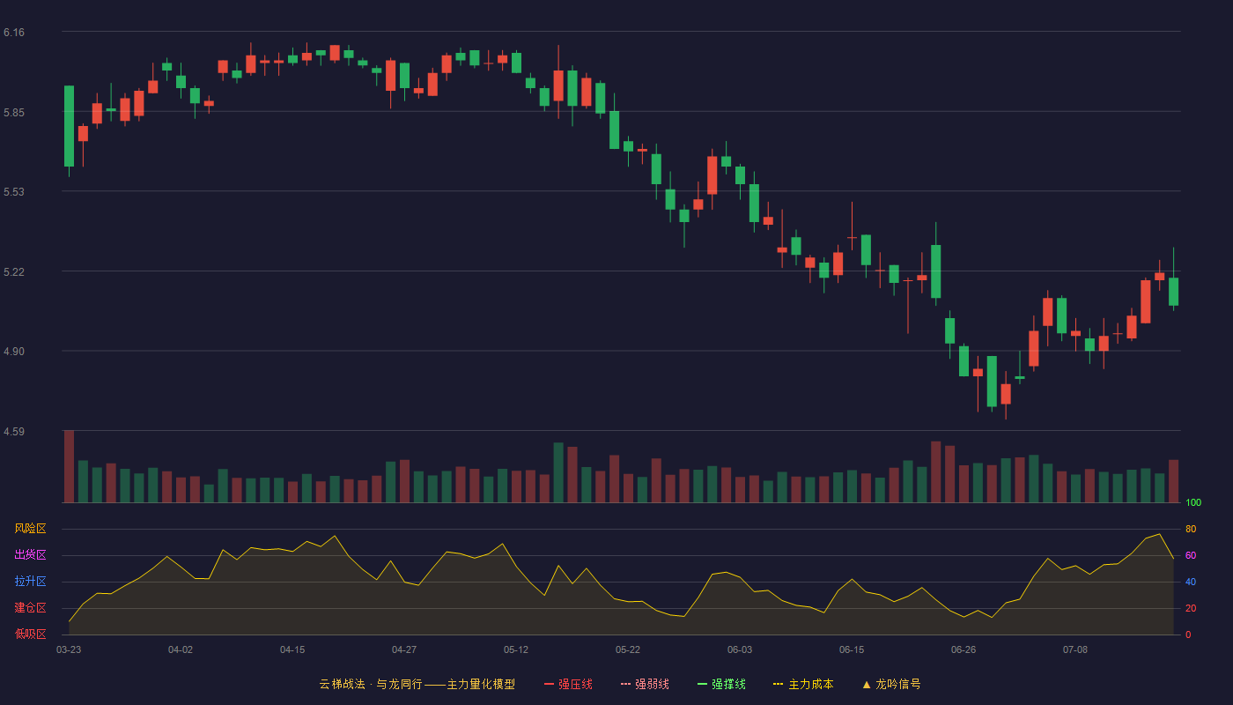Click the 04-02 date label
This screenshot has height=705, width=1233.
[x=181, y=649]
